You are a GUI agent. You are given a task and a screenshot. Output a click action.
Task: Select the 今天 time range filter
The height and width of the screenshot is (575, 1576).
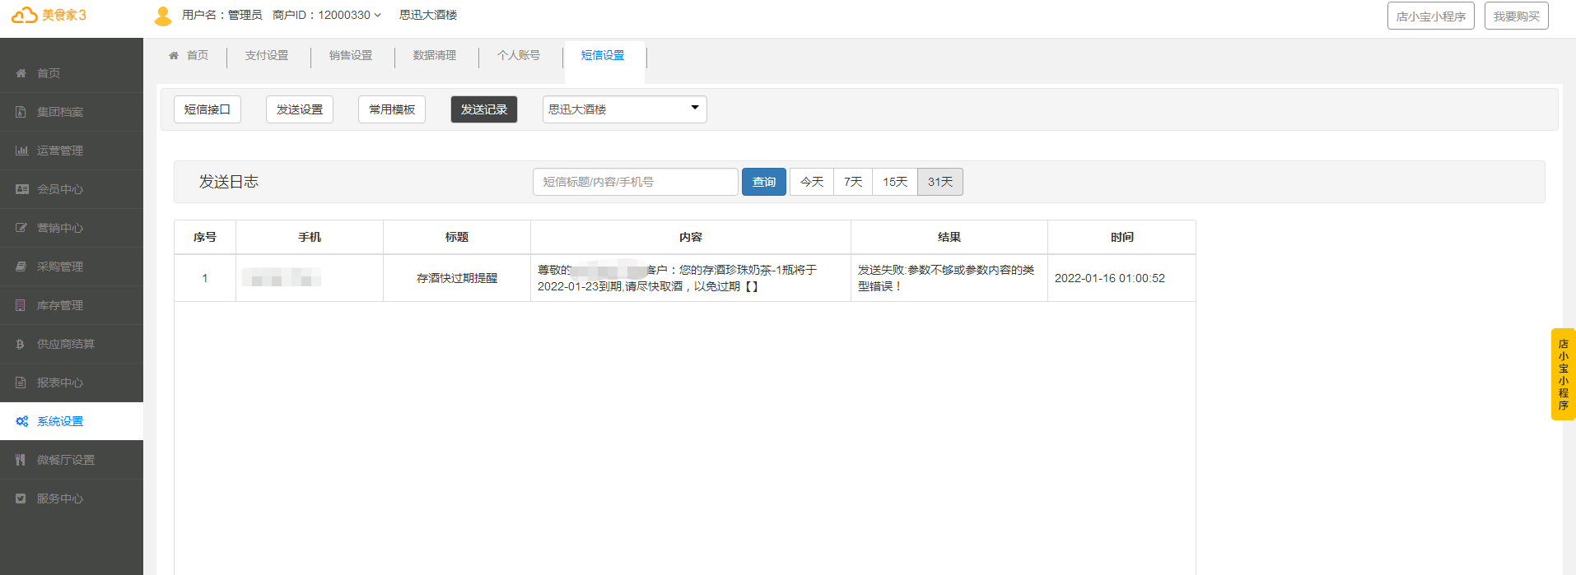pyautogui.click(x=812, y=182)
